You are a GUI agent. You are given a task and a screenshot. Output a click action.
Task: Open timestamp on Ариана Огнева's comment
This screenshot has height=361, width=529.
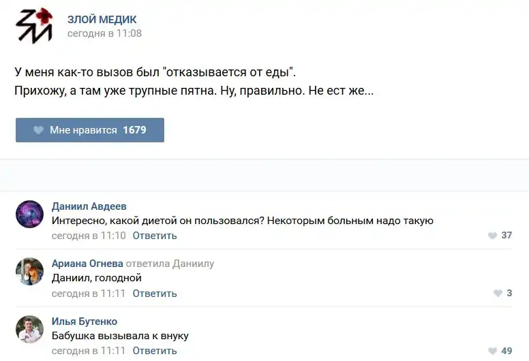[x=89, y=294]
